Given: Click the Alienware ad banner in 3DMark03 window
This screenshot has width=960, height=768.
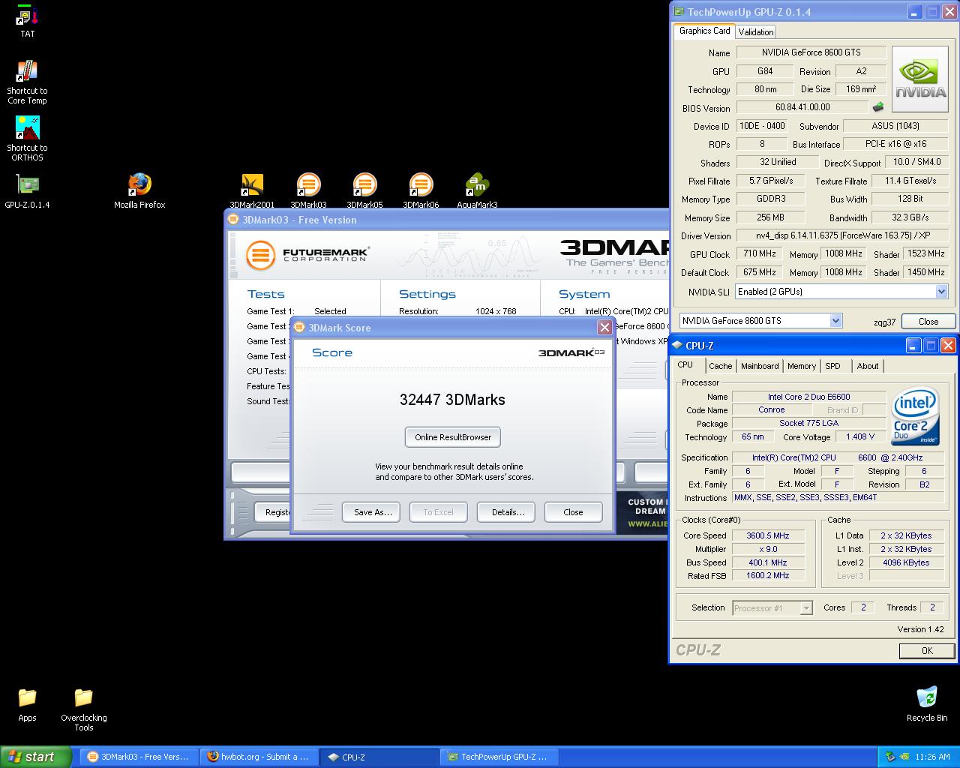Looking at the screenshot, I should (x=642, y=512).
